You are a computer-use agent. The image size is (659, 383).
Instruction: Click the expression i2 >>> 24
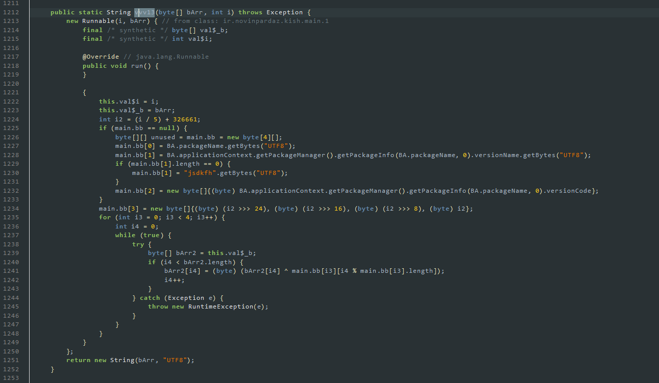coord(247,209)
